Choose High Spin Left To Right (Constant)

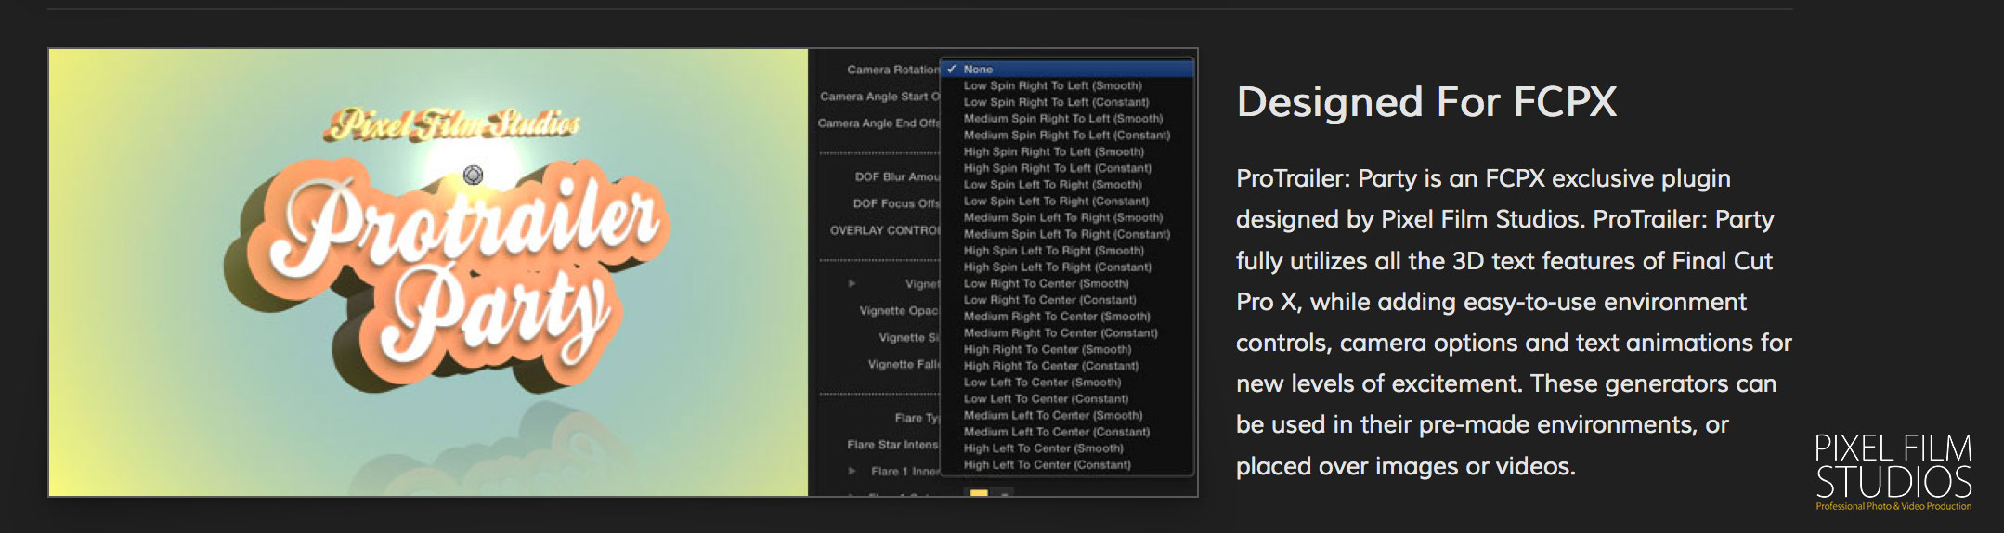point(1058,267)
